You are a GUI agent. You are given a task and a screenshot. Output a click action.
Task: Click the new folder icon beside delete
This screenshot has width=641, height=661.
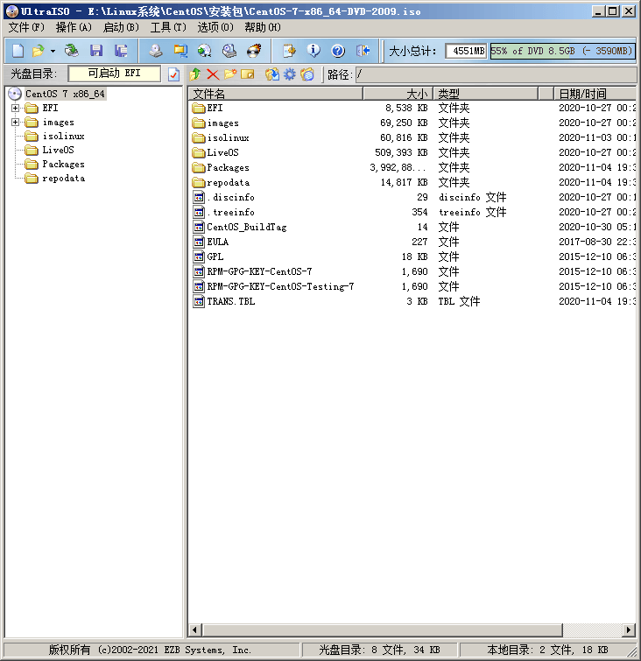230,74
